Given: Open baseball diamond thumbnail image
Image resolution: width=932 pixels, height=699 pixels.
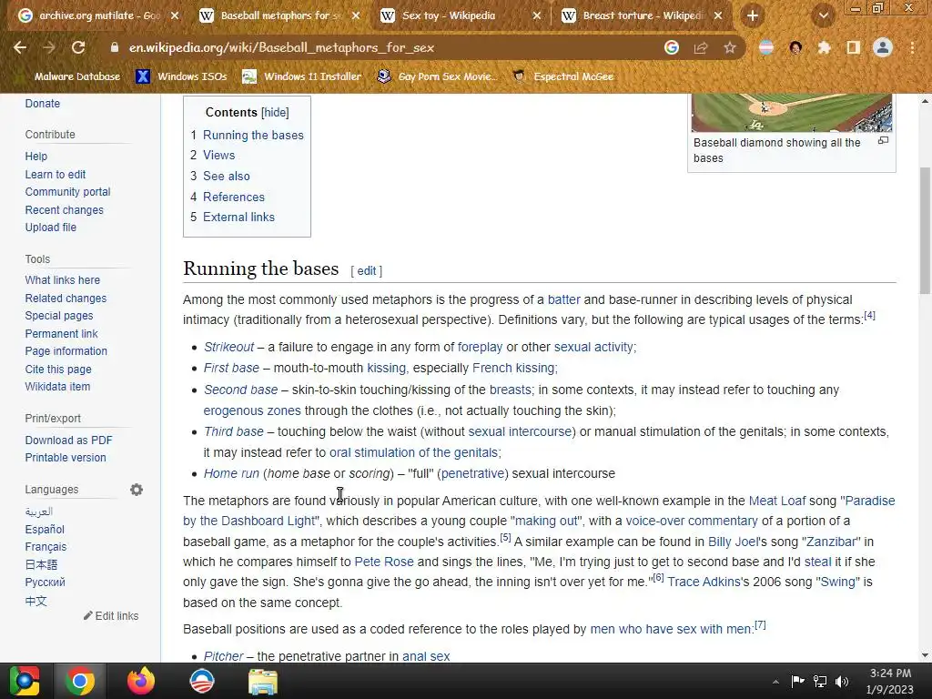Looking at the screenshot, I should [792, 112].
